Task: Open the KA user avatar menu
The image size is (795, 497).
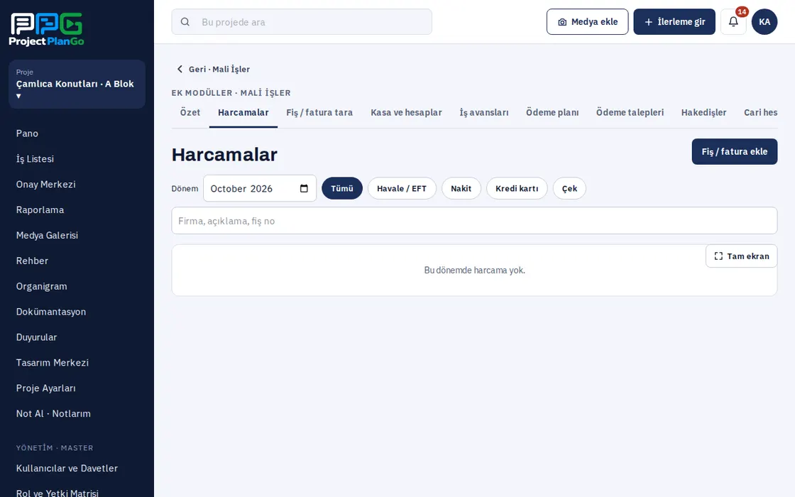Action: 764,22
